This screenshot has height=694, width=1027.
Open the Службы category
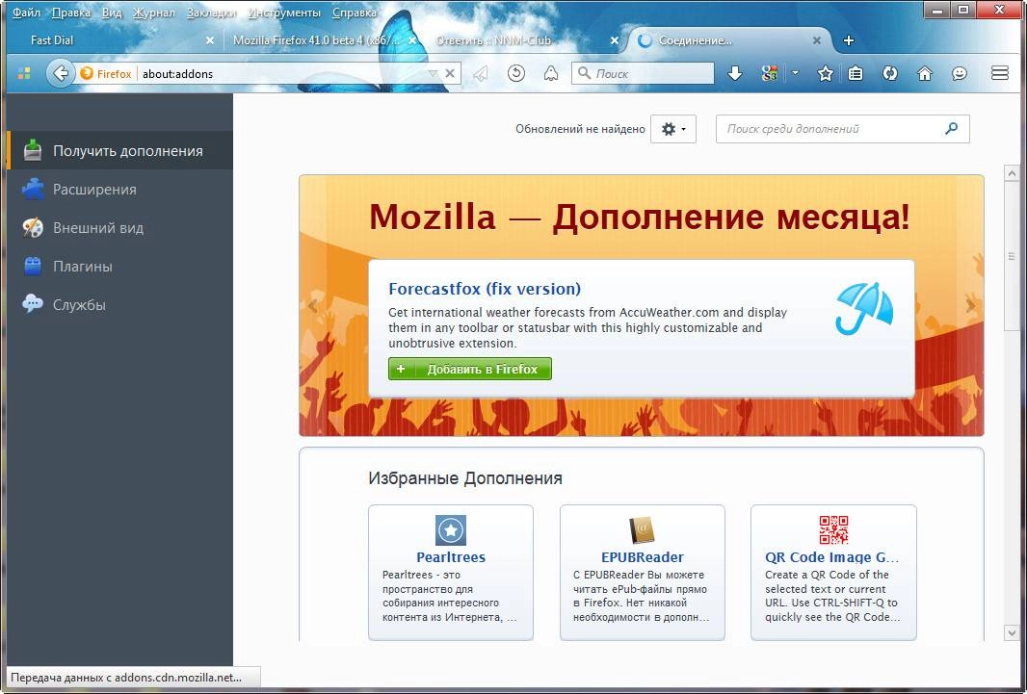coord(119,305)
